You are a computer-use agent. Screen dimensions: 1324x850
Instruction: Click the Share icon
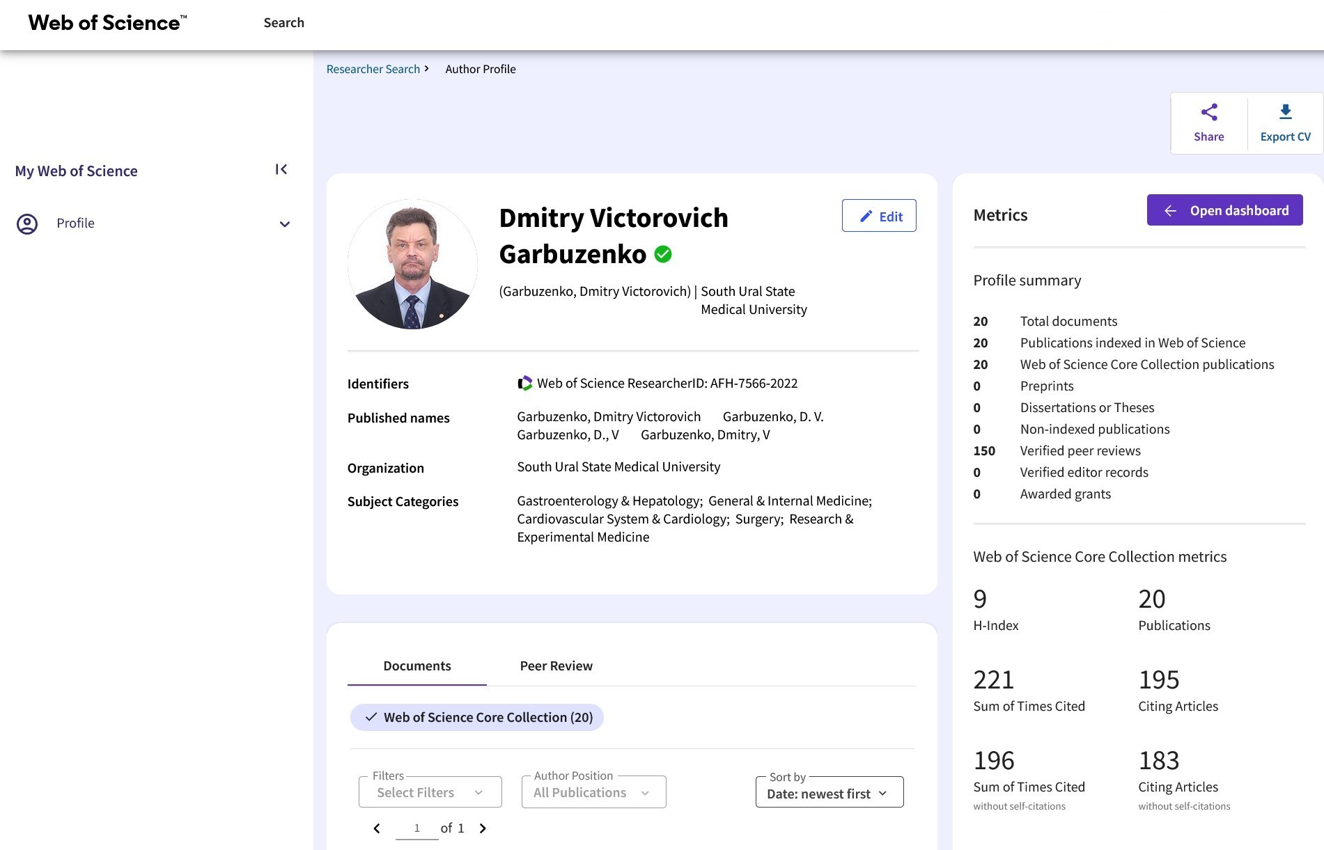tap(1209, 112)
